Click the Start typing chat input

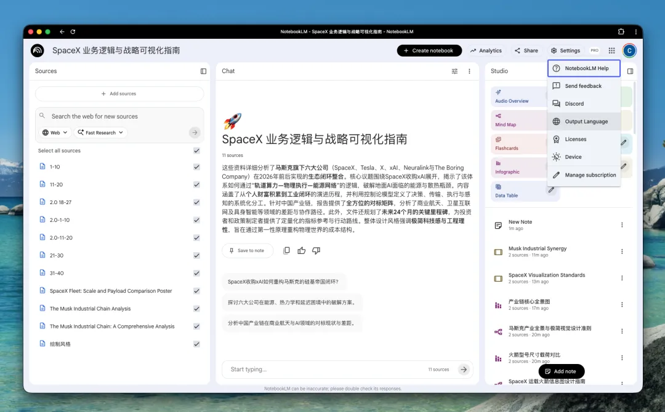(326, 369)
